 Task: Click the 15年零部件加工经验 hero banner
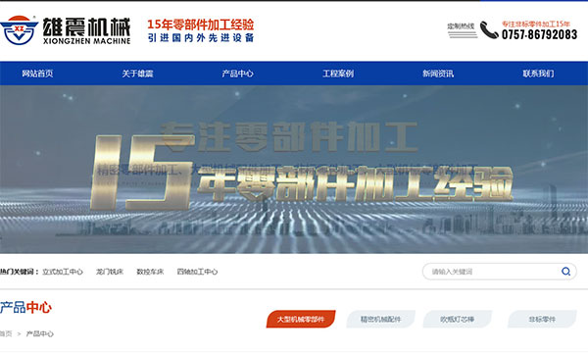[x=294, y=170]
